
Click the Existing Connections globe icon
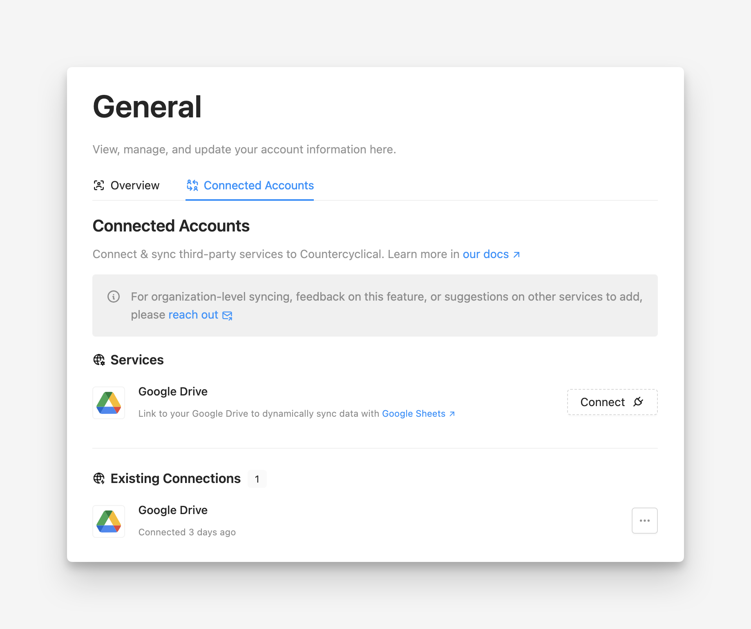(x=99, y=478)
